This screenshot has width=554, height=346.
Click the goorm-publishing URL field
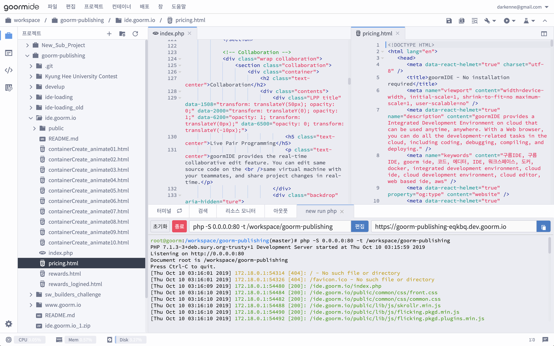(x=454, y=227)
